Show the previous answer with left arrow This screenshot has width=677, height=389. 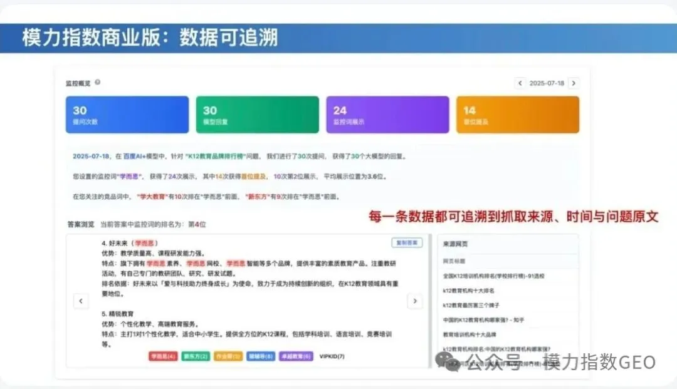click(x=81, y=301)
